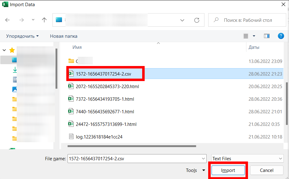Collapse the Quick access tree node
Viewport: 289px width, 179px height.
coord(4,50)
